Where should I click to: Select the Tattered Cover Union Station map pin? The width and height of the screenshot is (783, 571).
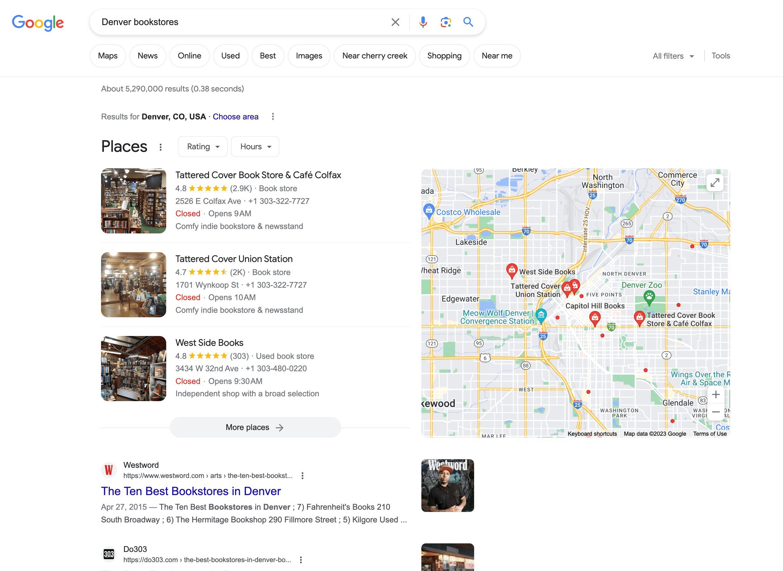tap(567, 289)
